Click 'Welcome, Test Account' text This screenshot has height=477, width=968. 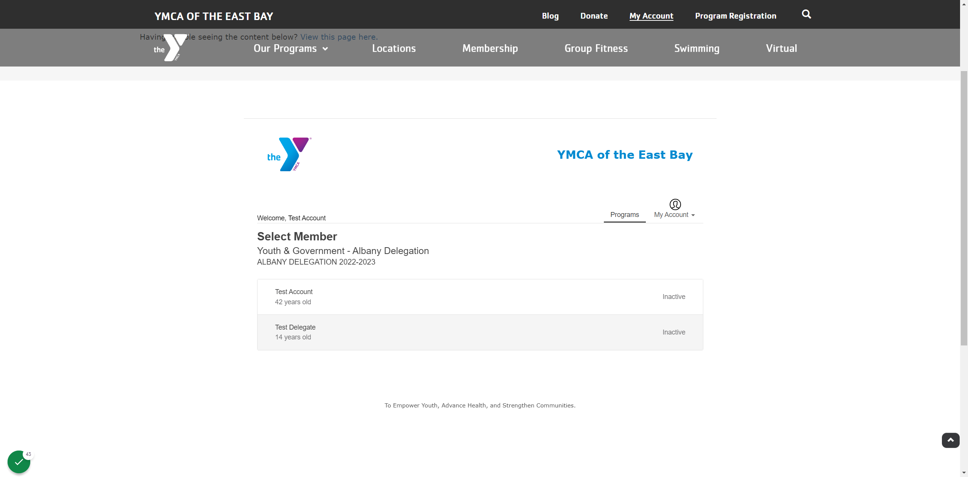click(291, 218)
